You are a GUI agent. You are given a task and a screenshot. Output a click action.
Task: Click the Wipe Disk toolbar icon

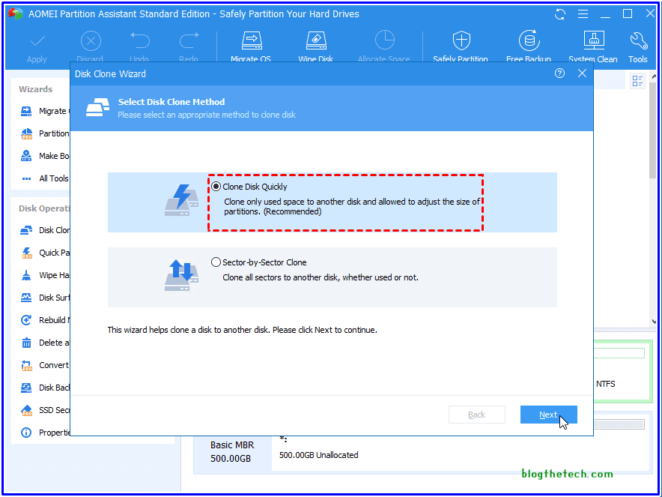point(317,46)
